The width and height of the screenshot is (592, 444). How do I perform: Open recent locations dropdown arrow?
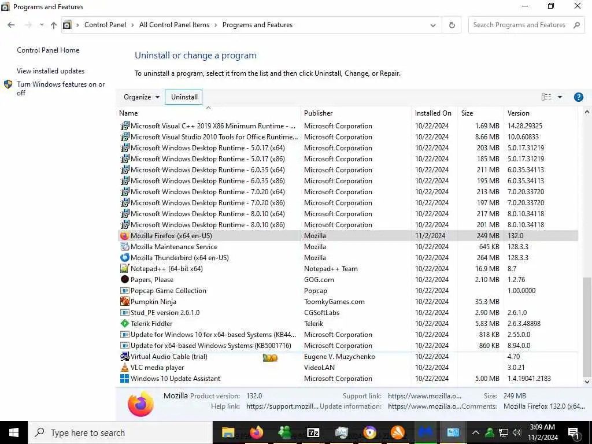(x=42, y=25)
